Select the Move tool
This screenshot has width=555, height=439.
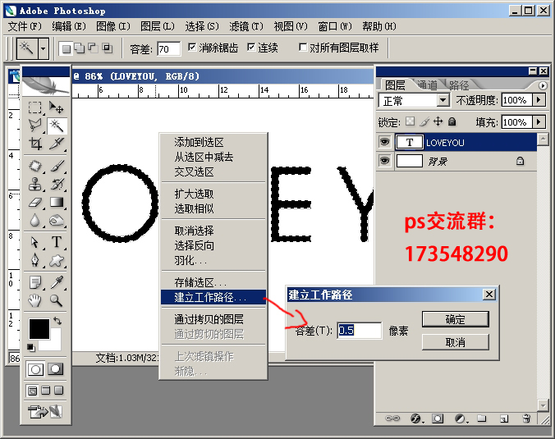point(57,107)
